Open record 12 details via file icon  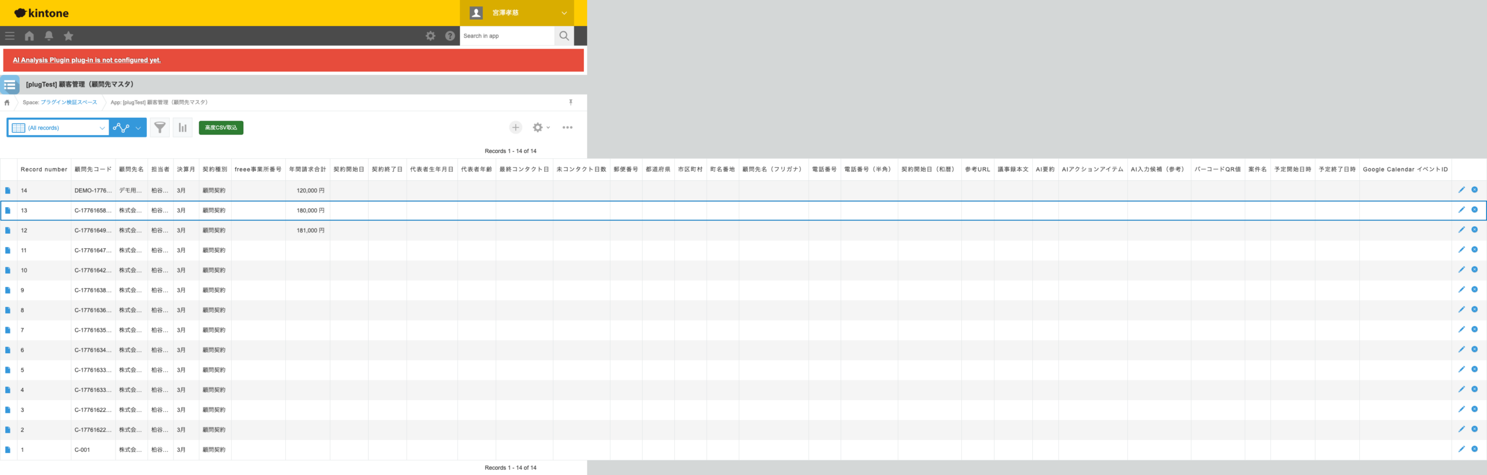pos(8,230)
